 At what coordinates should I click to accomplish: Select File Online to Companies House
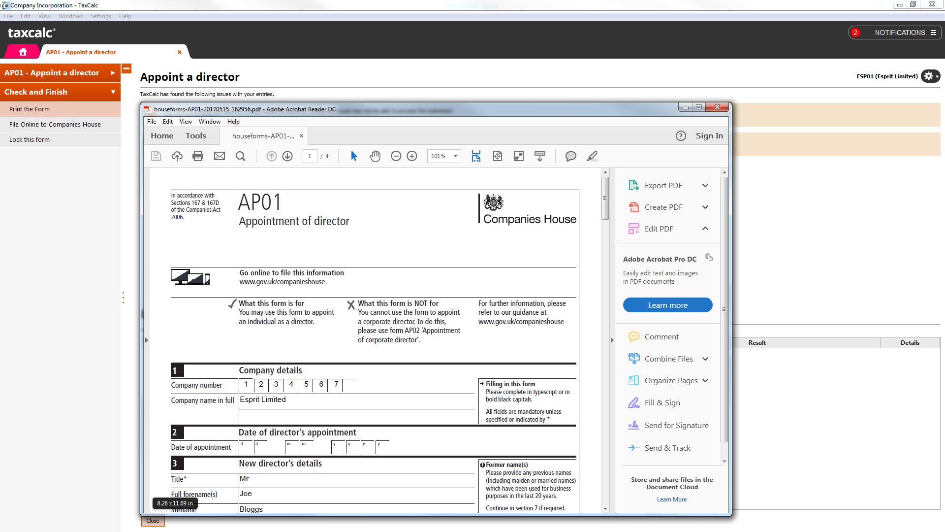[55, 125]
